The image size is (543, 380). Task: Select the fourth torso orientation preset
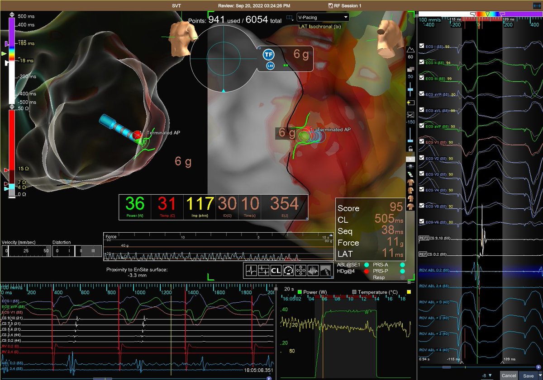coord(410,206)
